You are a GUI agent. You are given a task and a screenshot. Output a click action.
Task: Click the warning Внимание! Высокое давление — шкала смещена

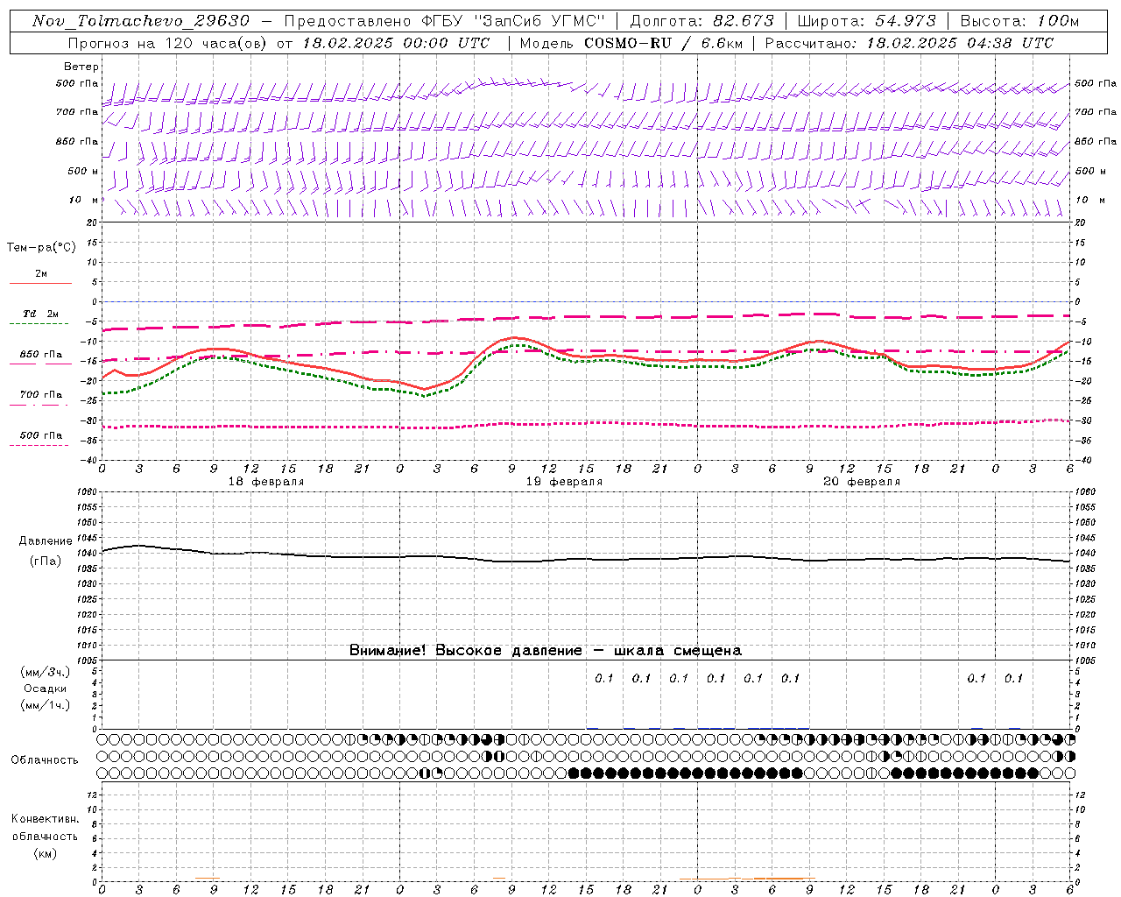pyautogui.click(x=545, y=650)
